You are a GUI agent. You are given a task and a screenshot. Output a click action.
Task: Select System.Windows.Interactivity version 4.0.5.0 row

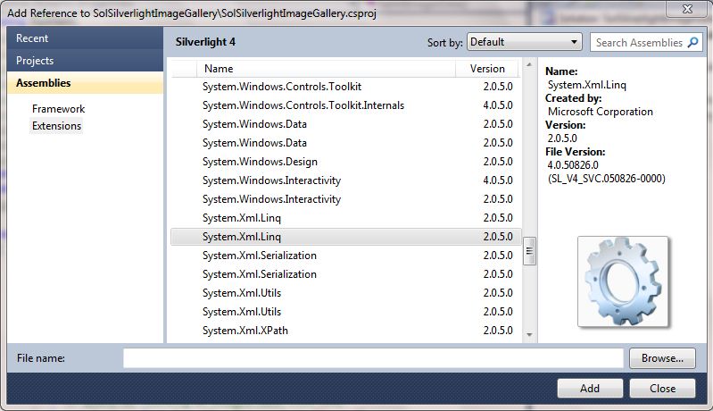[346, 180]
